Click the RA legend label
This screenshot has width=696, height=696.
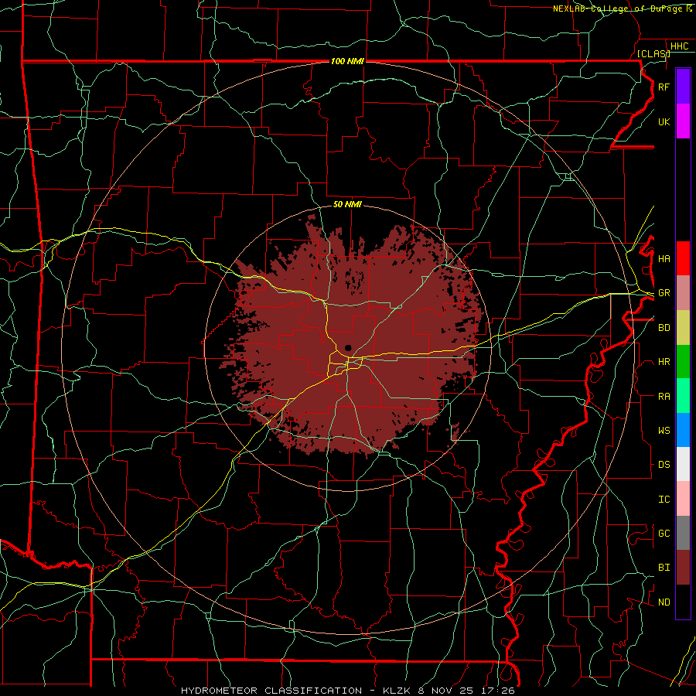tap(664, 397)
